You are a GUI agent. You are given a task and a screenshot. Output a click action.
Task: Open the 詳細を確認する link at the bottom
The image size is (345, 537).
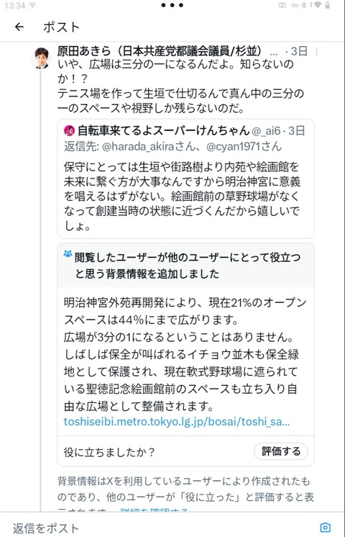click(x=154, y=510)
